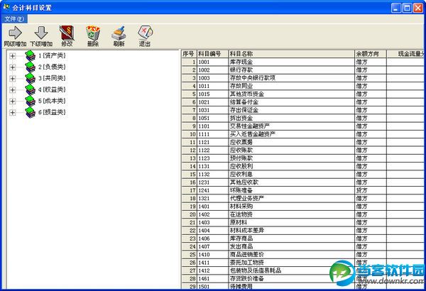Select the 商品进销差价 cell
Image resolution: width=426 pixels, height=291 pixels.
pos(292,255)
